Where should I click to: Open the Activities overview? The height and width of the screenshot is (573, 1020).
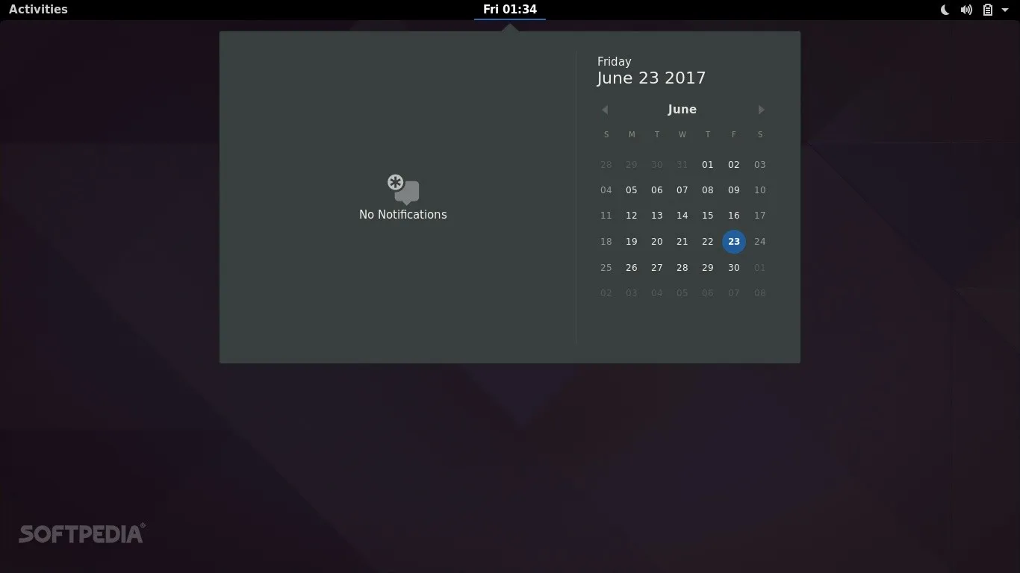[x=37, y=10]
